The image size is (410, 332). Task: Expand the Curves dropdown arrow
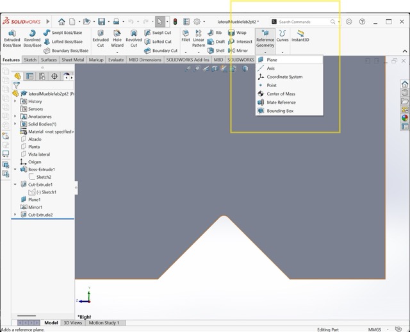[283, 53]
